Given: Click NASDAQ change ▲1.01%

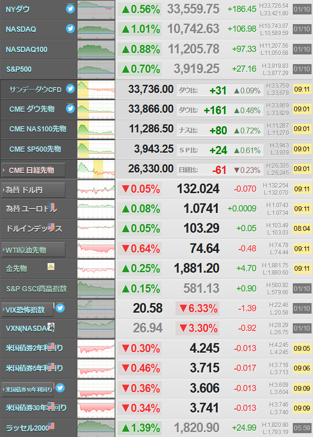Looking at the screenshot, I should point(139,29).
